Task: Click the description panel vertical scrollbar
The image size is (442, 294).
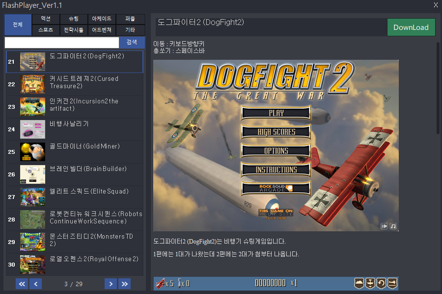Action: pyautogui.click(x=438, y=87)
